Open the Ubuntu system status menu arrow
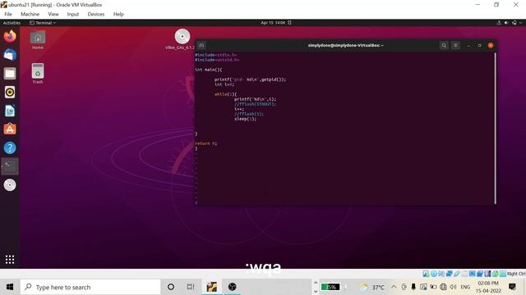This screenshot has height=295, width=526. pos(520,23)
